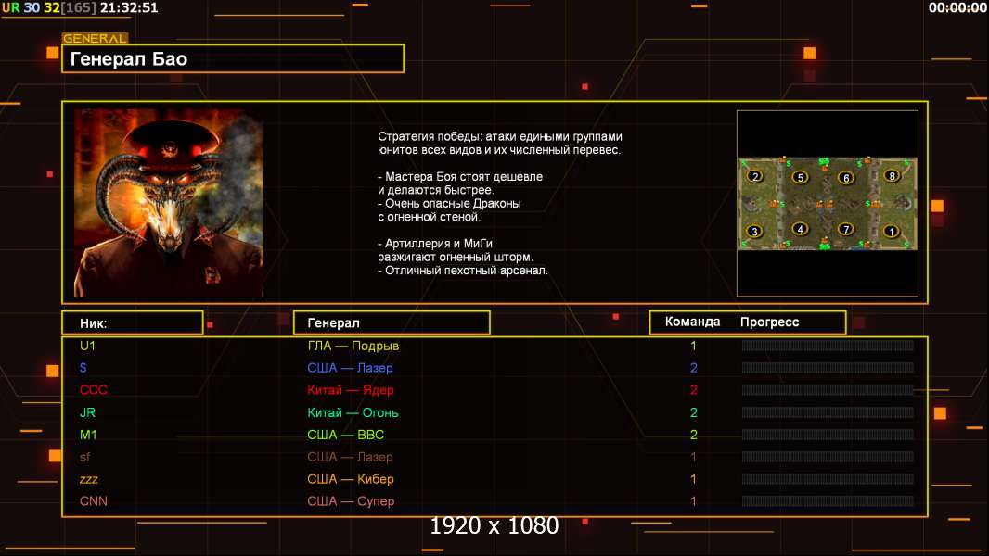
Task: Click brown 'США — Лазер' entry for sf
Action: click(350, 457)
